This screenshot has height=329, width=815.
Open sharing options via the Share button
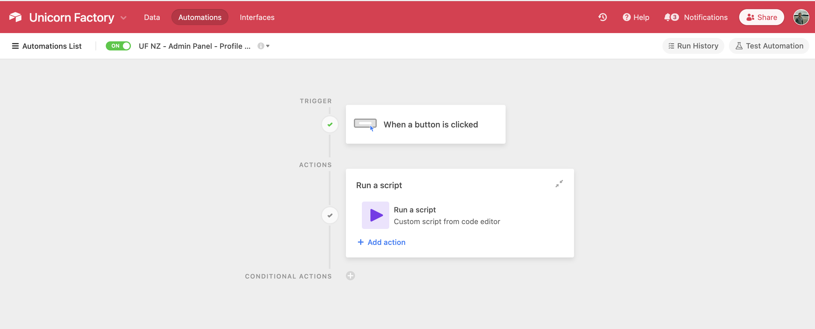coord(761,17)
